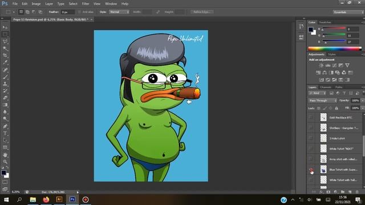Select the Blue Tshirt layer thumbnail
This screenshot has width=365, height=205.
(x=323, y=170)
